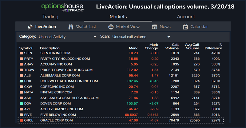
Task: Click the Watch List binoculars icon
Action: click(x=71, y=27)
